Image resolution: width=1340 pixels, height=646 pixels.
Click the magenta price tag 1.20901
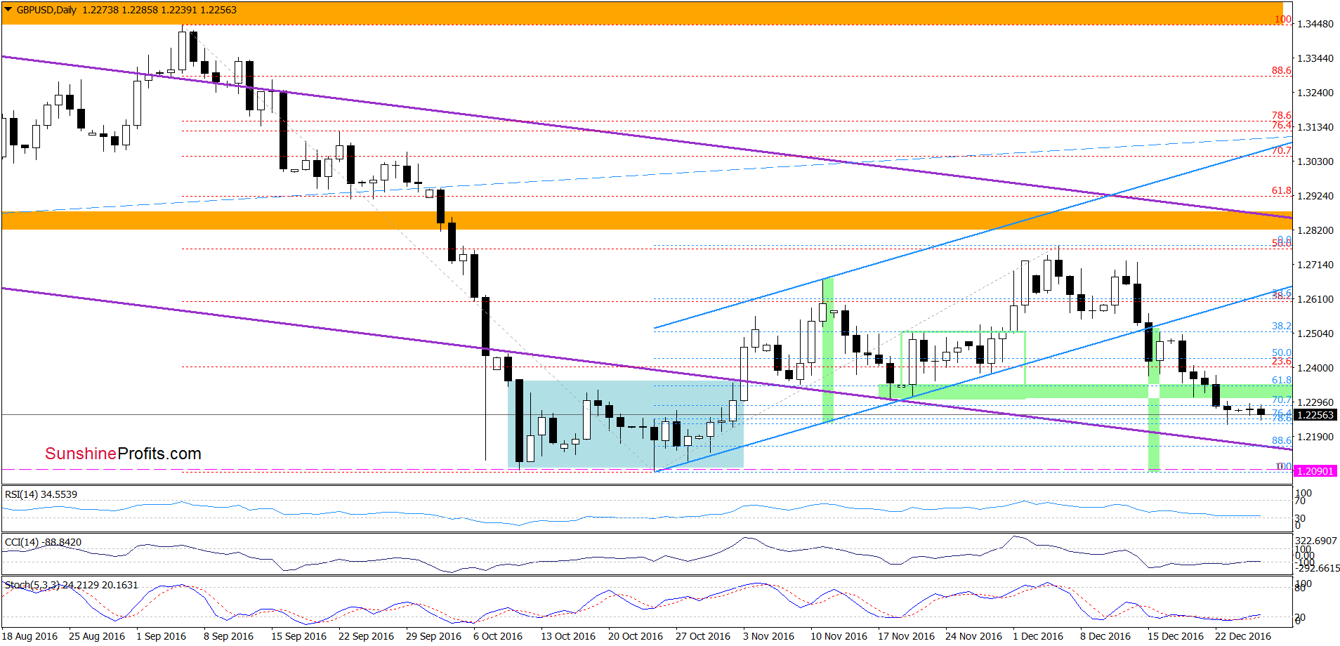pyautogui.click(x=1315, y=471)
